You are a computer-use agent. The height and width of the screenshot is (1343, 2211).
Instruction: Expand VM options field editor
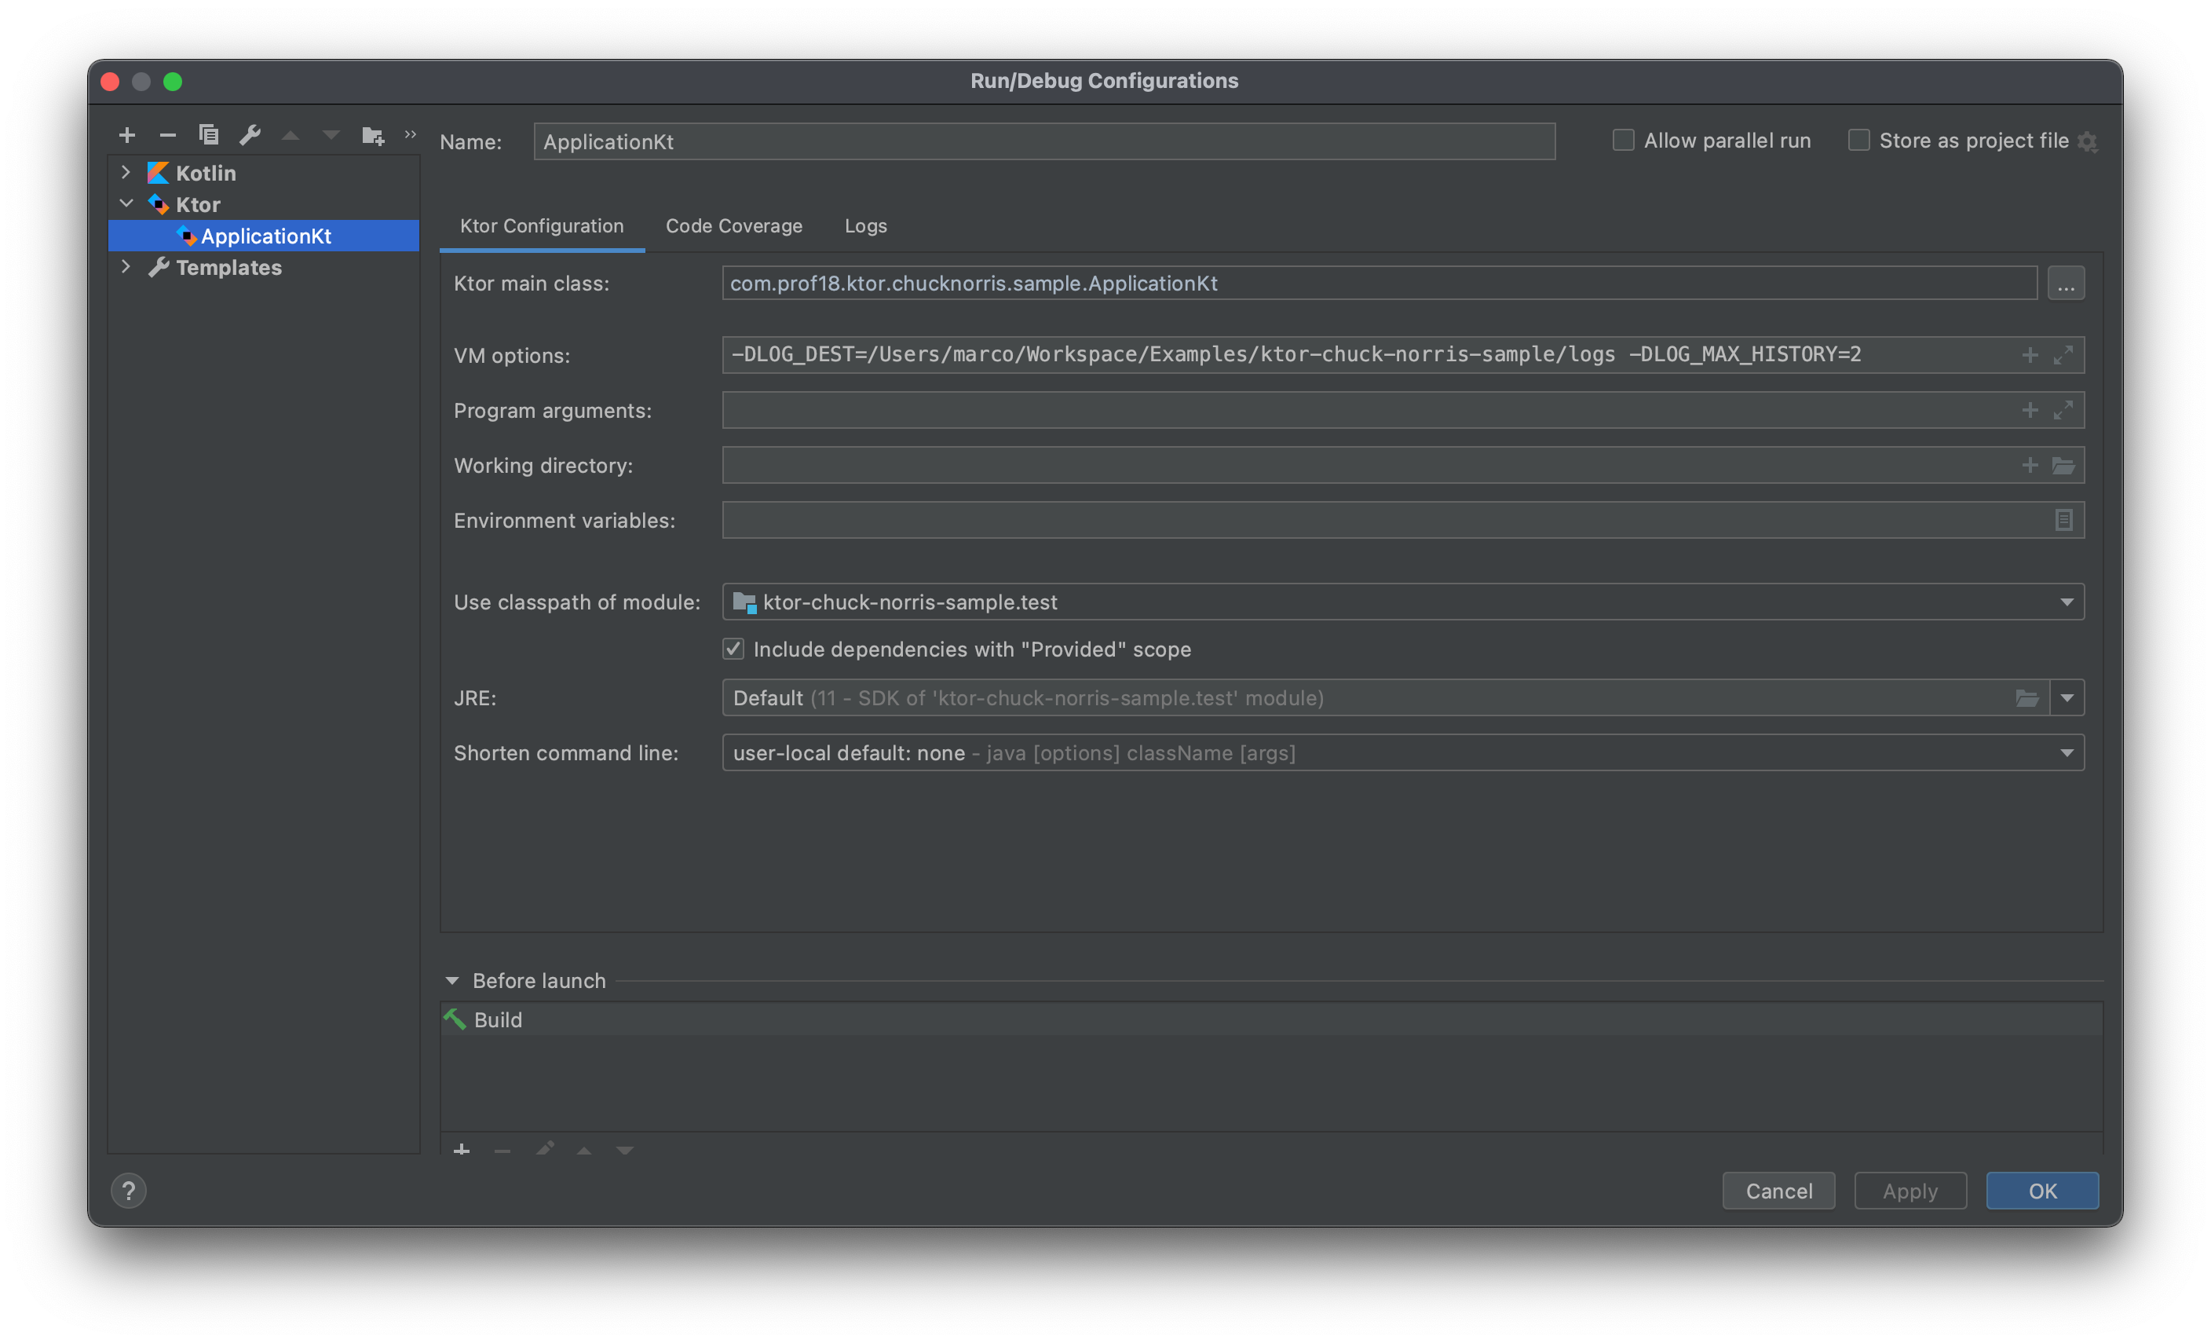click(2063, 355)
